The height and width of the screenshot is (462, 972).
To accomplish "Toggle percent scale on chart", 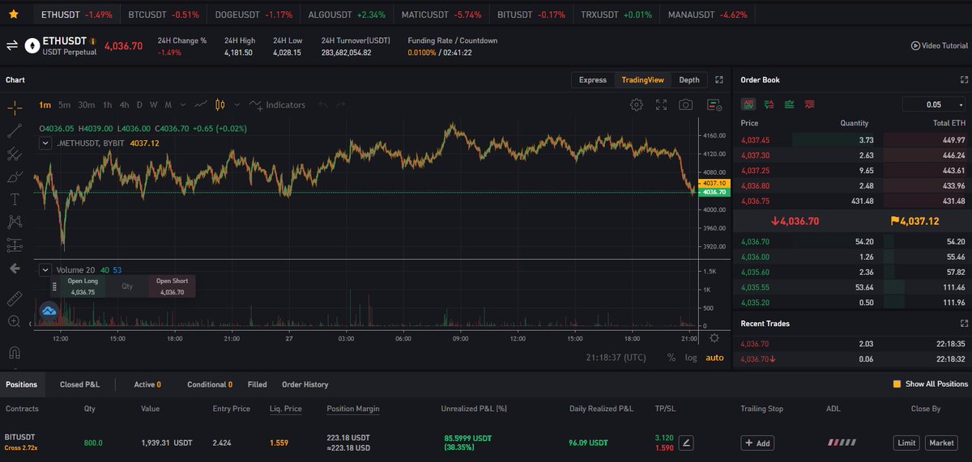I will (x=671, y=357).
